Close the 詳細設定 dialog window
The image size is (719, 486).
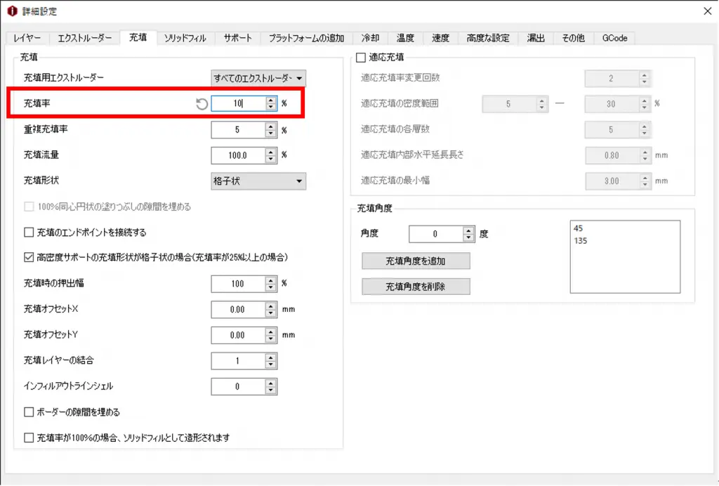pos(706,11)
